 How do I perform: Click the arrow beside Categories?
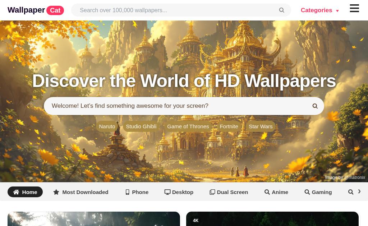coord(337,11)
